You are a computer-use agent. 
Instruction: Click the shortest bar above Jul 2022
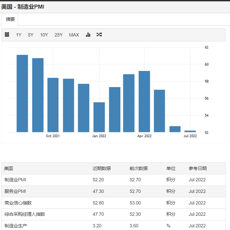click(190, 131)
